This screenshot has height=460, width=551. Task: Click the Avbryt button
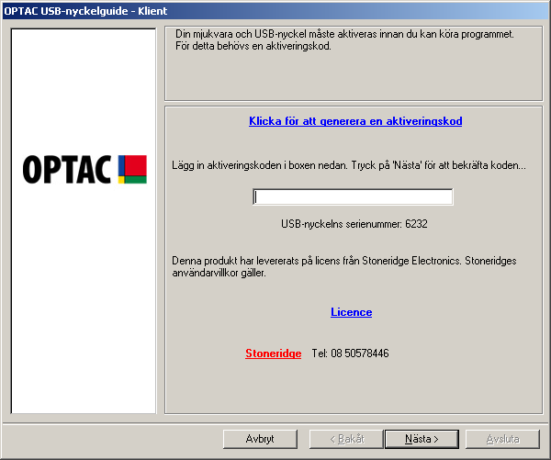[260, 439]
